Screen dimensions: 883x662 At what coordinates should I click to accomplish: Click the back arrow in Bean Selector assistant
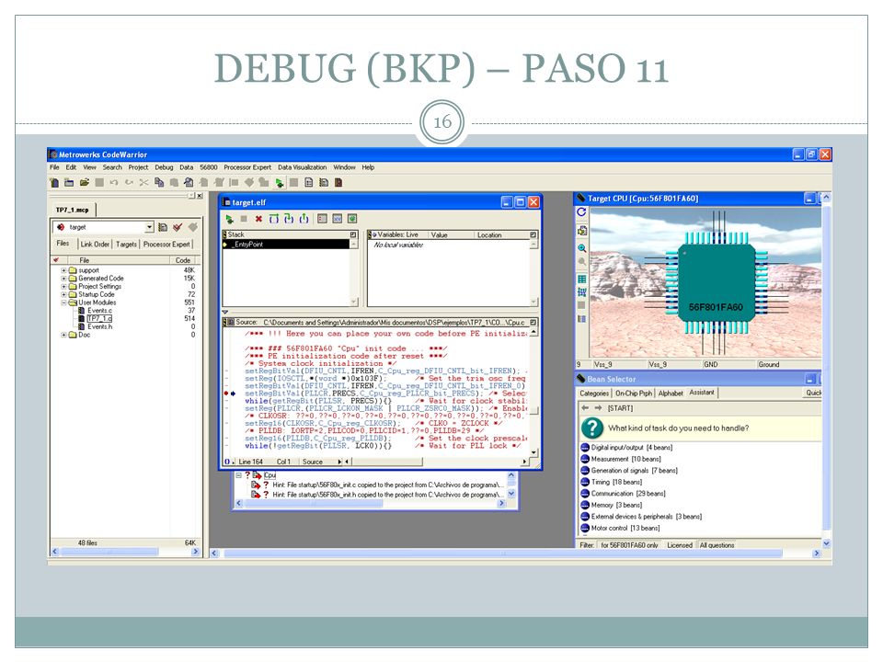[585, 408]
